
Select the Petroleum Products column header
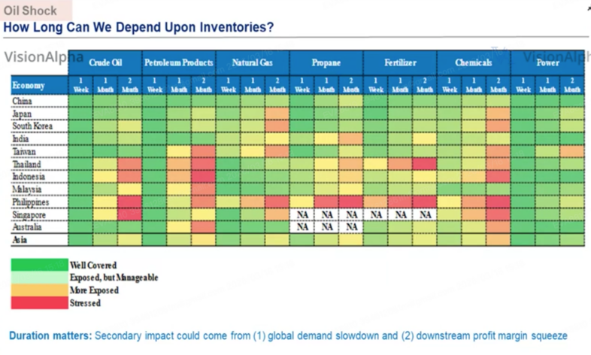click(x=179, y=62)
